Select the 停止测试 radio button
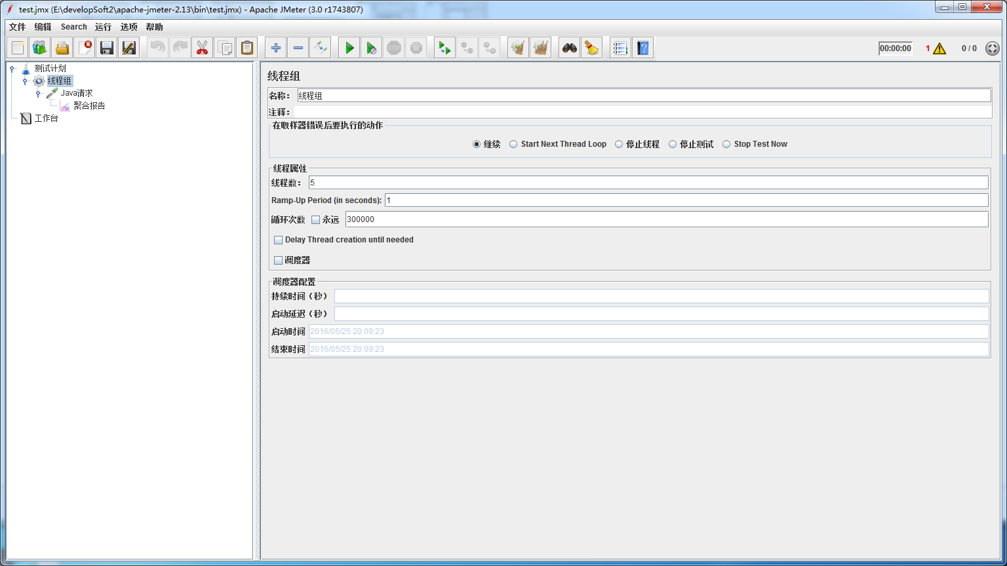 [x=673, y=144]
